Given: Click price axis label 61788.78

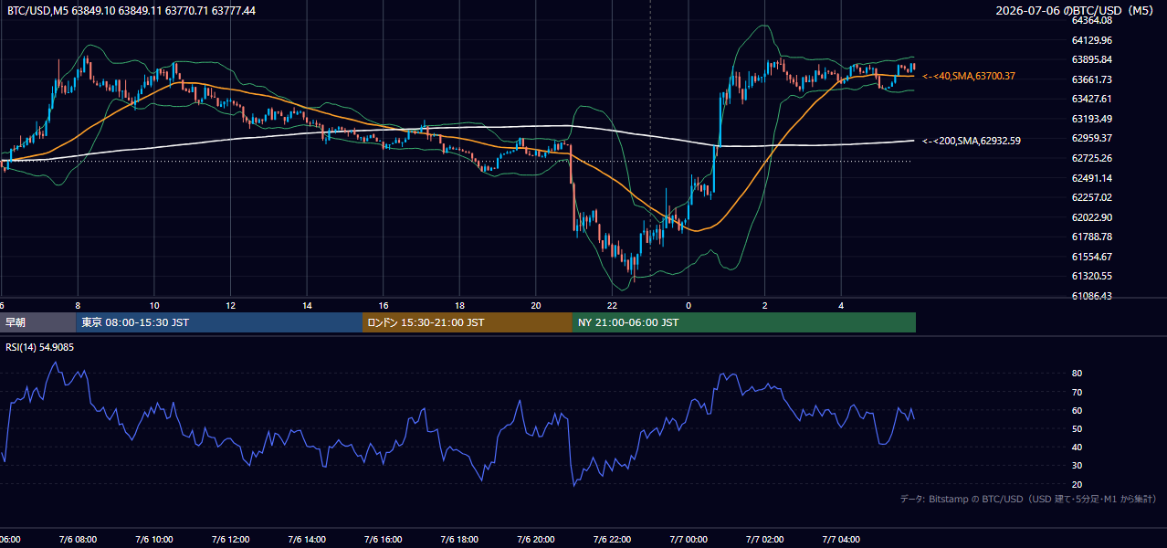Looking at the screenshot, I should tap(1091, 237).
